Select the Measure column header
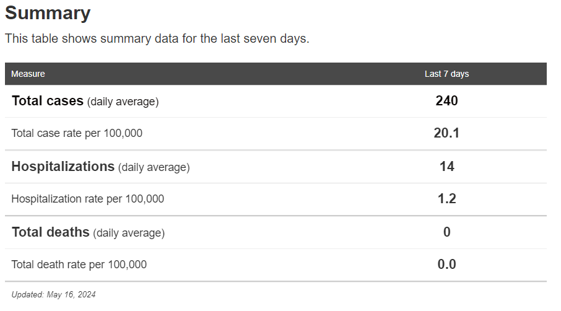Viewport: 561px width, 311px height. coord(28,74)
